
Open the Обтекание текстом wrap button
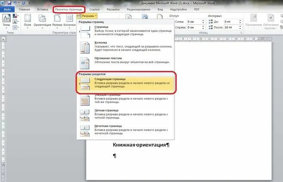point(271,21)
